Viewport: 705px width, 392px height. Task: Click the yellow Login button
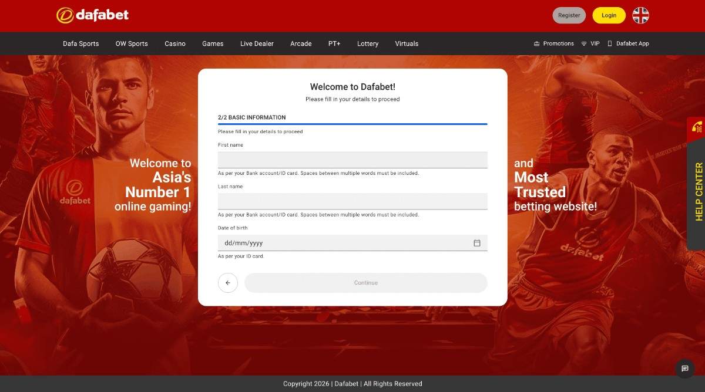(x=609, y=15)
